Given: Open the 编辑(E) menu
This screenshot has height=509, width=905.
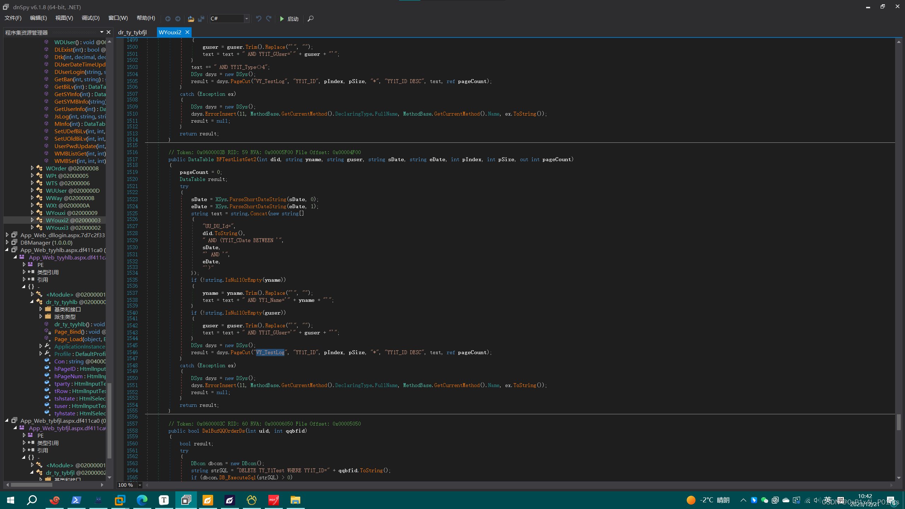Looking at the screenshot, I should [x=38, y=18].
